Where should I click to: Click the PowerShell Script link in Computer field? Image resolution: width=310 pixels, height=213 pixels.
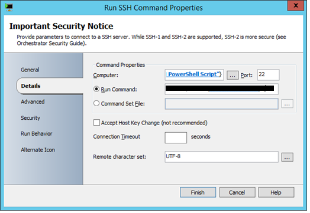coord(192,74)
